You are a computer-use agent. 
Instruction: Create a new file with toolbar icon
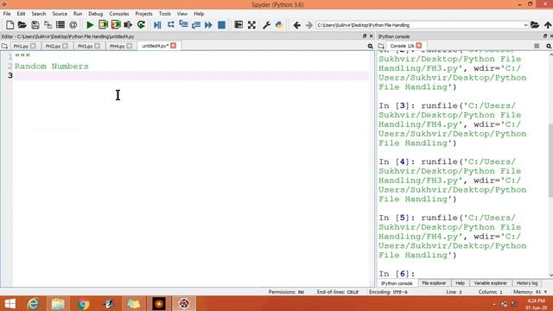coord(10,25)
